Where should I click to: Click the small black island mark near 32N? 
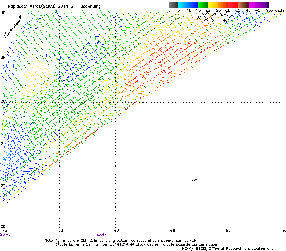pyautogui.click(x=194, y=180)
